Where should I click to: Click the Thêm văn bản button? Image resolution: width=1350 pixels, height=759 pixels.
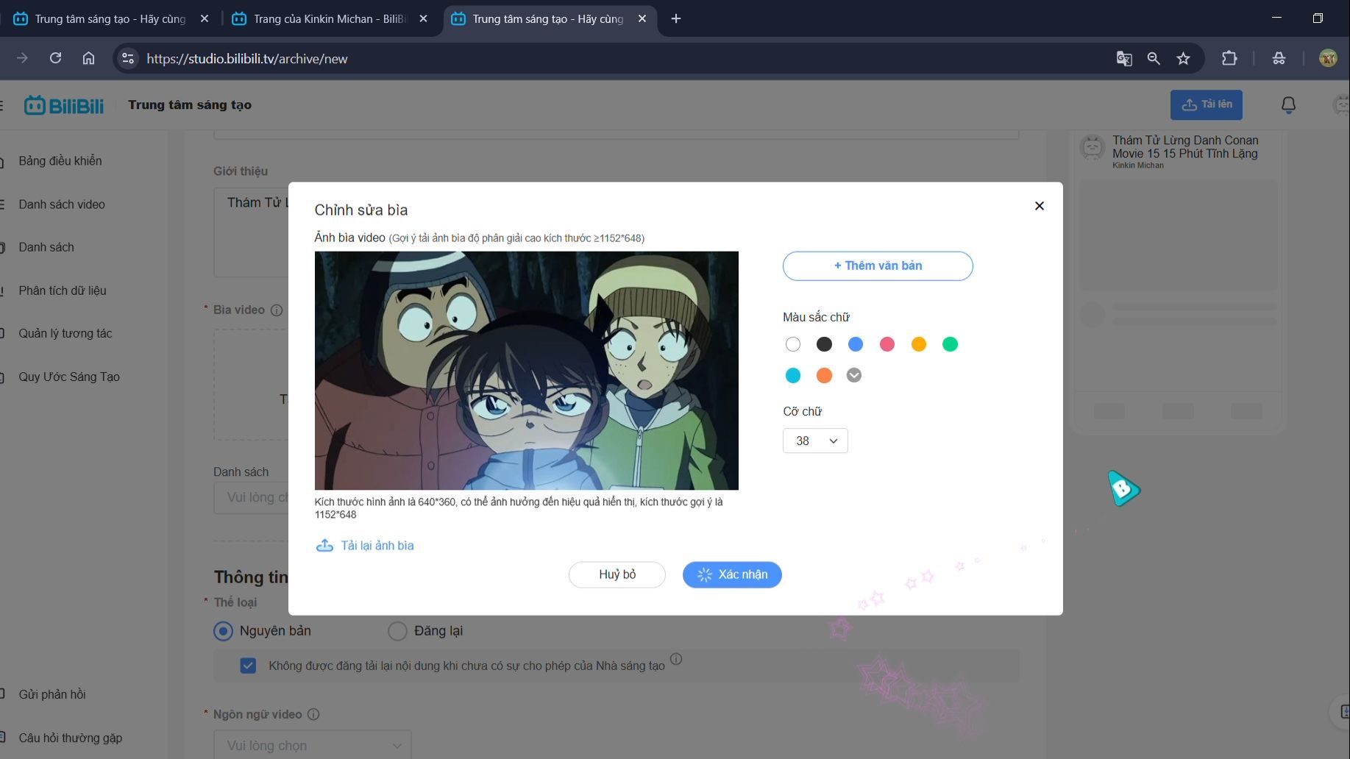click(x=878, y=266)
